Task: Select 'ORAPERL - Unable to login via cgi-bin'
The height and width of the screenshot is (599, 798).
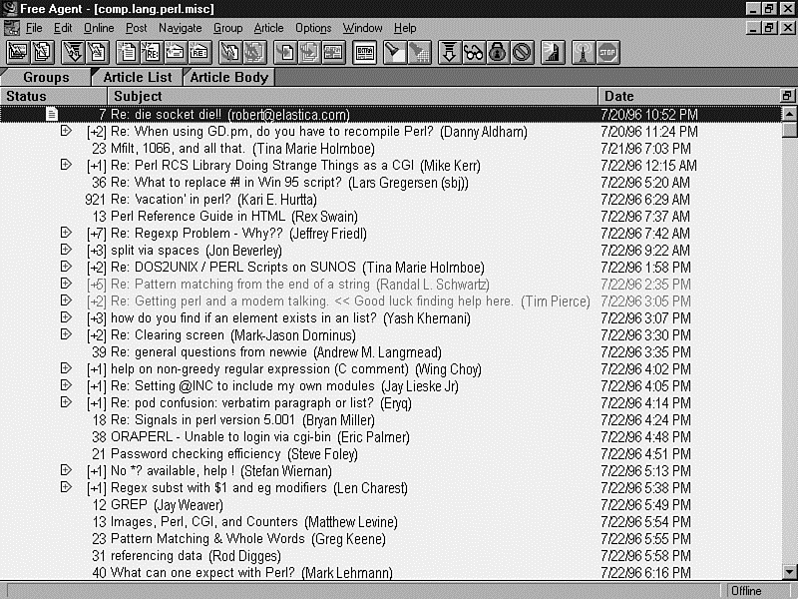Action: point(391,436)
